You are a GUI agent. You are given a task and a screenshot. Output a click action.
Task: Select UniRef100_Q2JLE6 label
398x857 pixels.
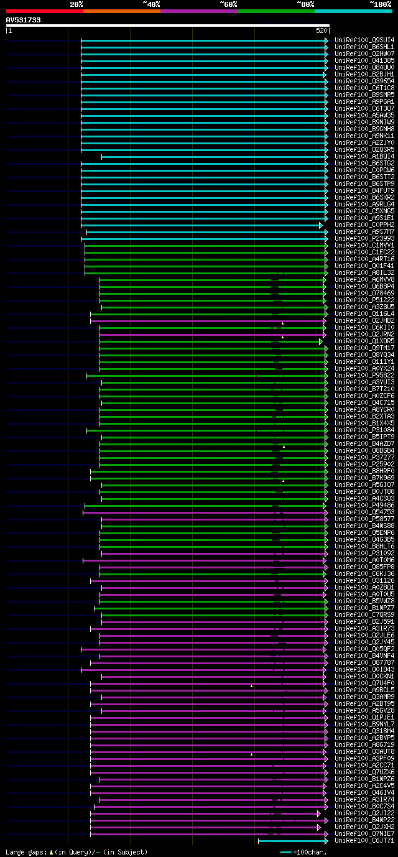tap(364, 635)
